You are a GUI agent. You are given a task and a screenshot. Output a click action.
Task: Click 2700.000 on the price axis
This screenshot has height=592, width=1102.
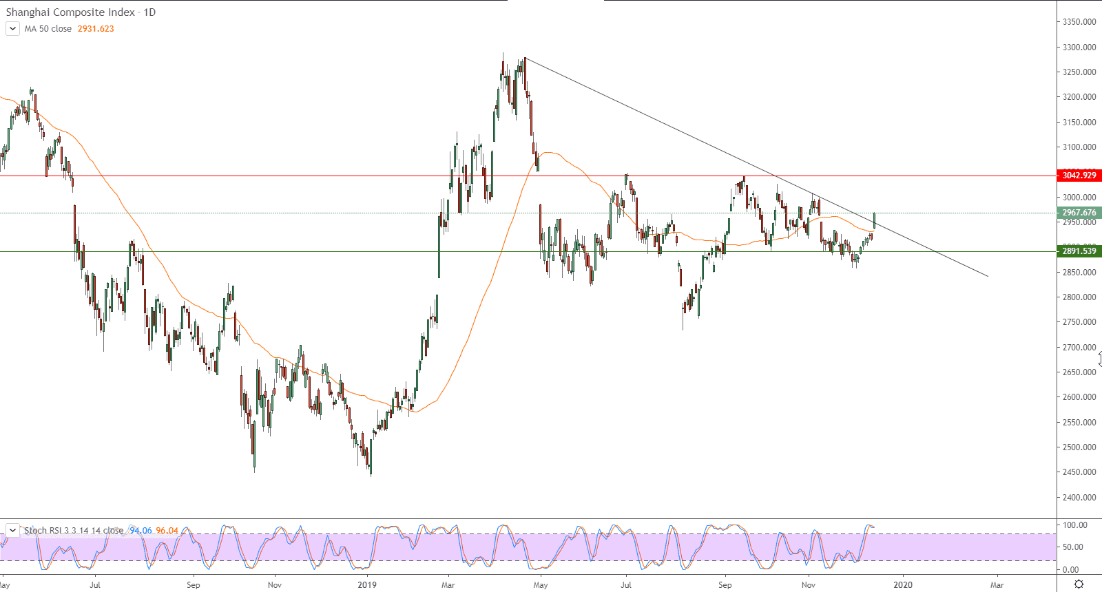1079,348
